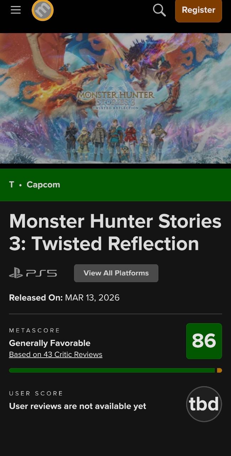231x456 pixels.
Task: Click the Monster Hunter Stories 3 banner image
Action: tap(115, 98)
